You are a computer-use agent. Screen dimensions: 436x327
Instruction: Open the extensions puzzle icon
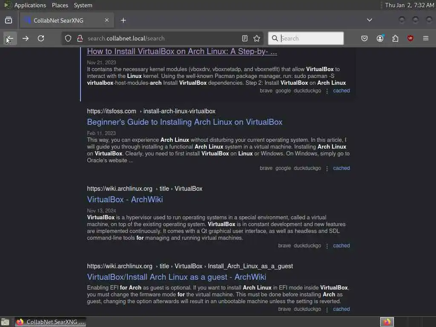click(395, 38)
